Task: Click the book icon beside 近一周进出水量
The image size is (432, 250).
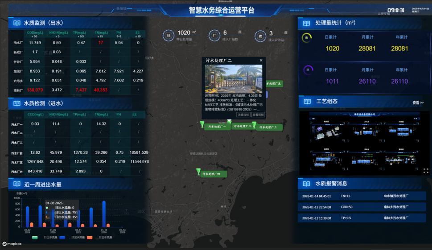Action: click(x=17, y=184)
